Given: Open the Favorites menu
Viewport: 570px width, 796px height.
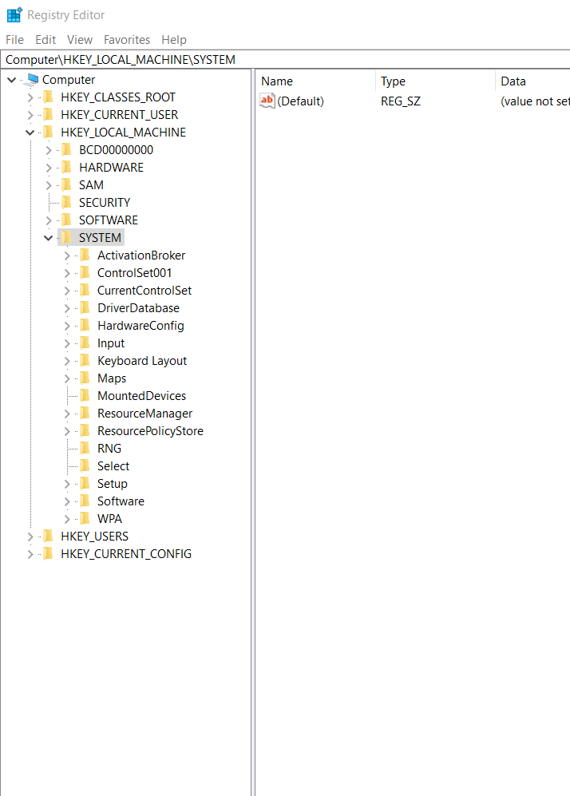Looking at the screenshot, I should 127,40.
